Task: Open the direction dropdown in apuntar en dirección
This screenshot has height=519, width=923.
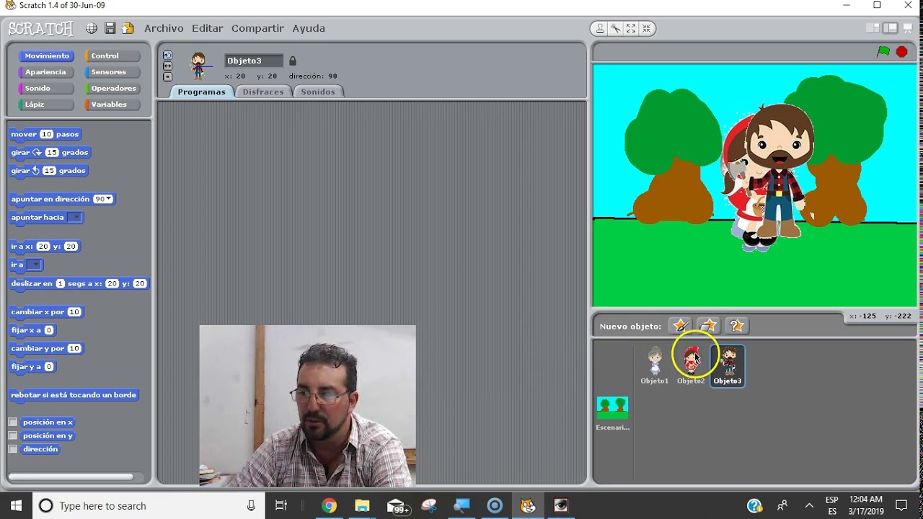Action: (109, 199)
